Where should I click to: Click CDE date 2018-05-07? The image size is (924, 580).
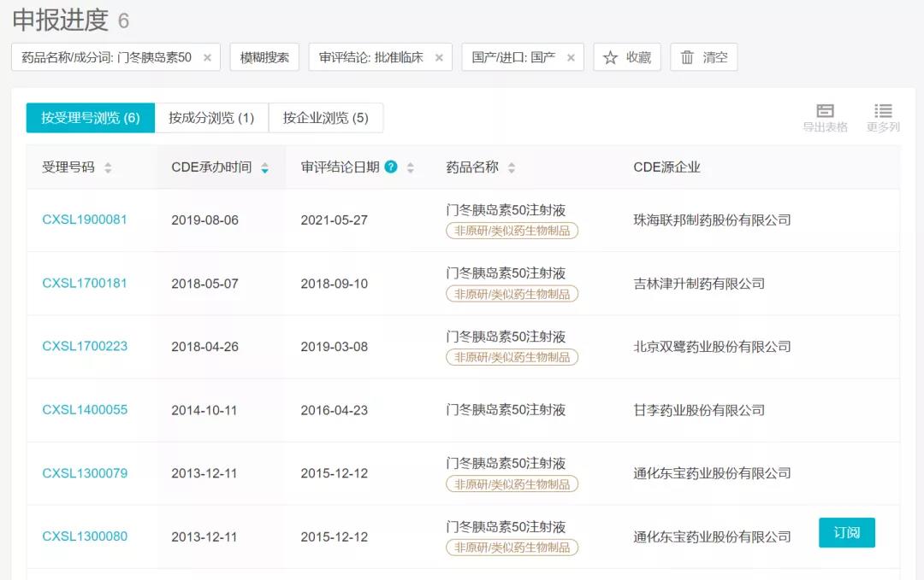(205, 284)
